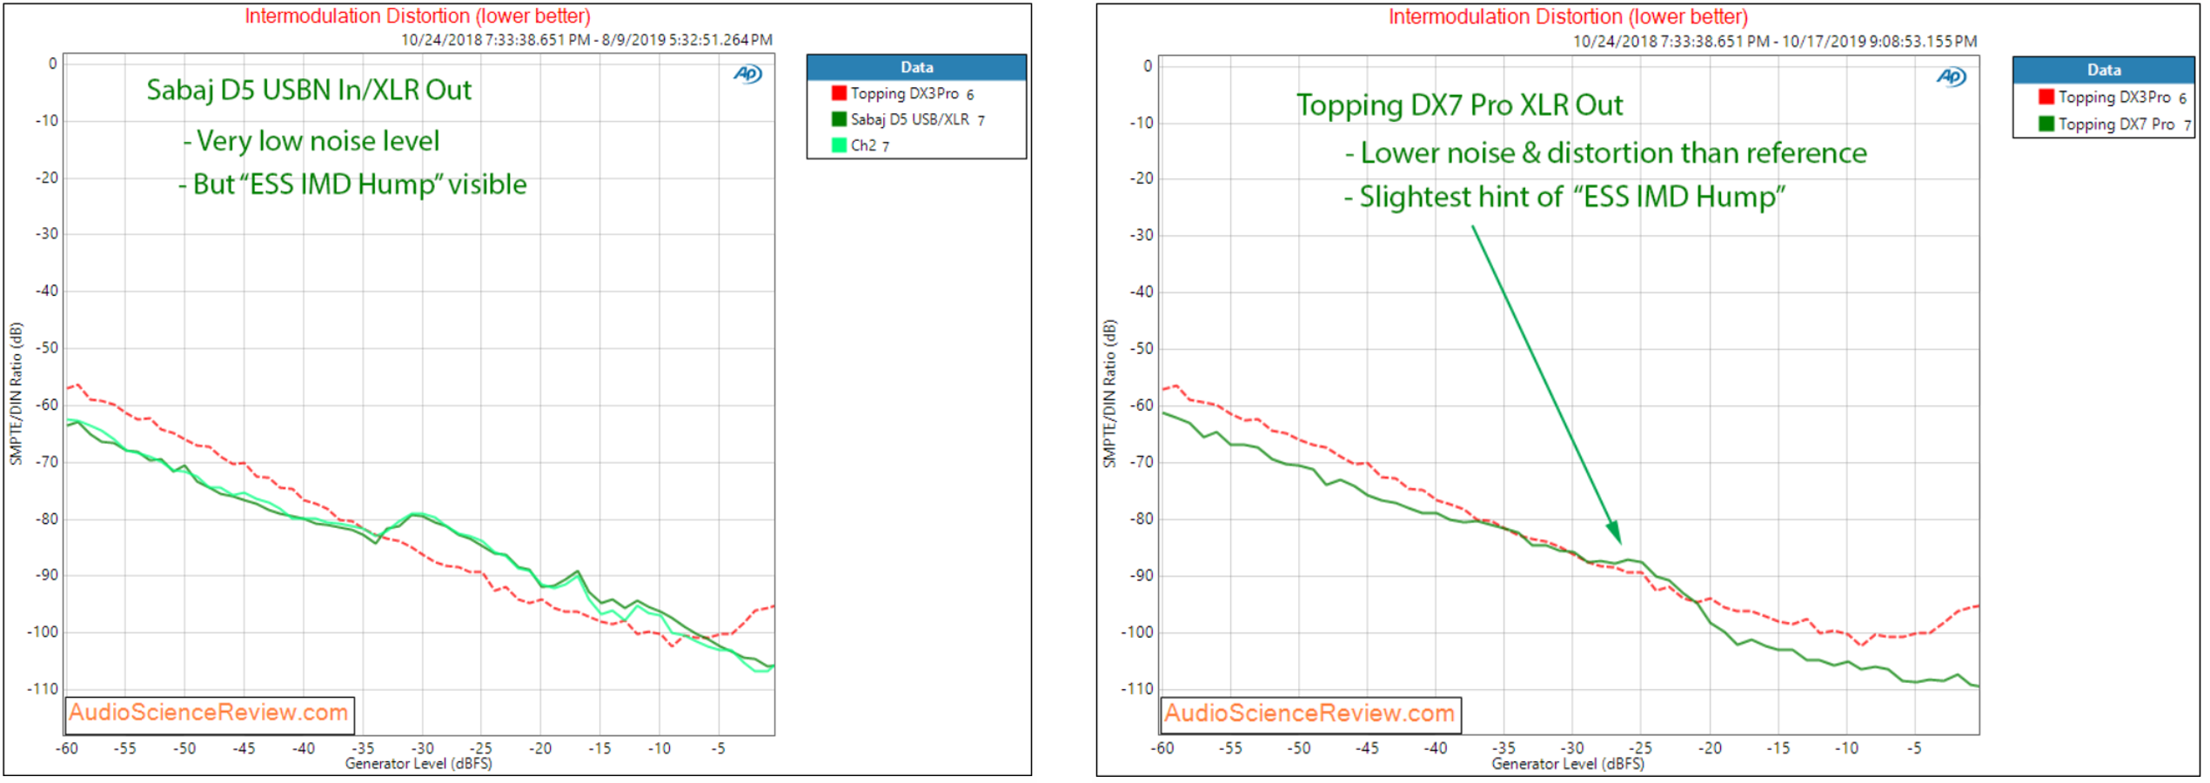The image size is (2210, 783).
Task: Click the right legend Data header
Action: 2103,70
